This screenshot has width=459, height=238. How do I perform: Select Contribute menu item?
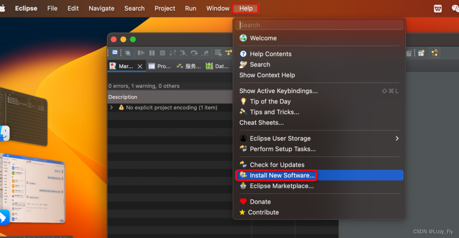click(x=319, y=212)
